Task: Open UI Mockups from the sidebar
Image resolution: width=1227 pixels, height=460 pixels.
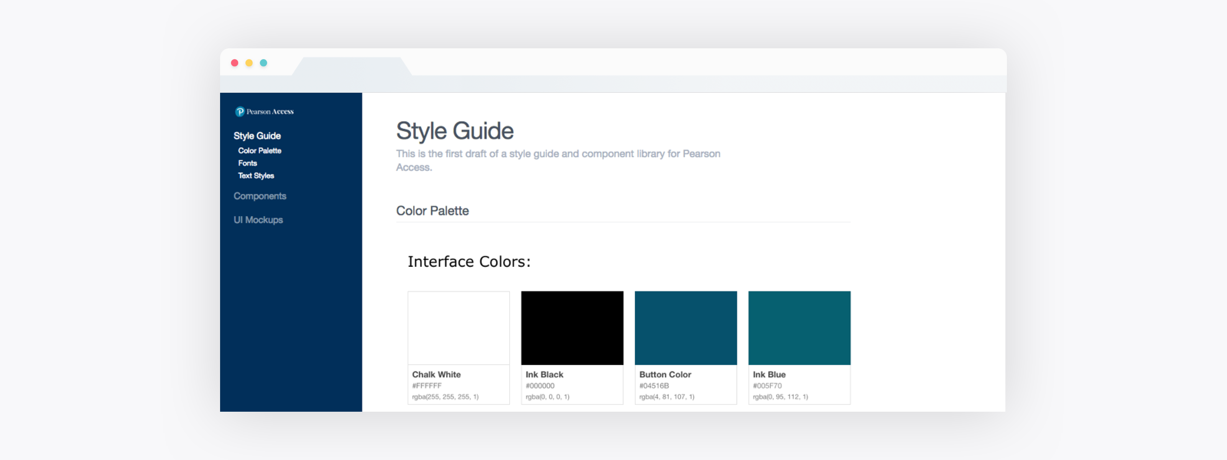Action: coord(258,220)
